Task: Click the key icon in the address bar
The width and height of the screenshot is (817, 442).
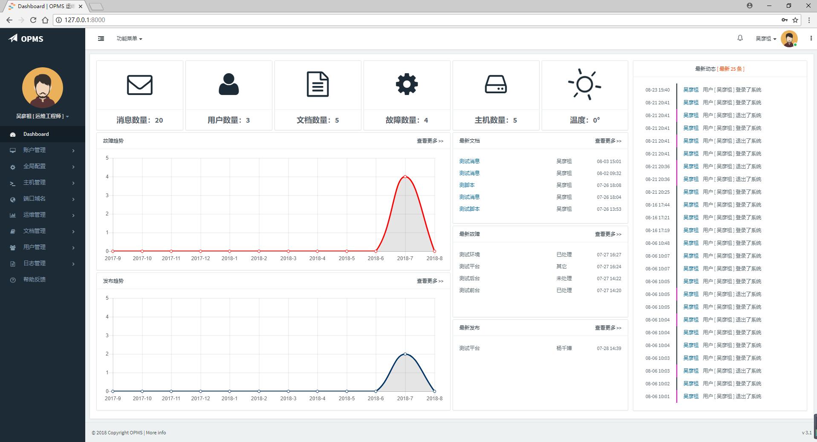Action: tap(784, 20)
